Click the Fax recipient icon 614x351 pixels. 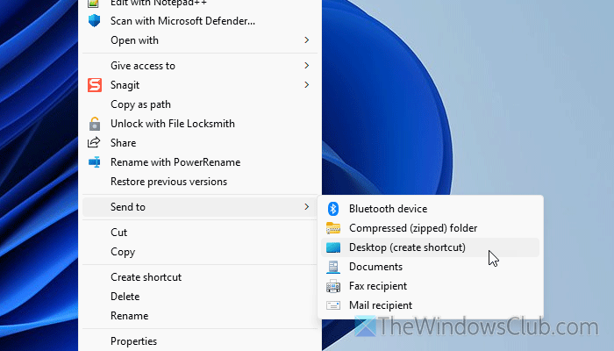pyautogui.click(x=333, y=286)
